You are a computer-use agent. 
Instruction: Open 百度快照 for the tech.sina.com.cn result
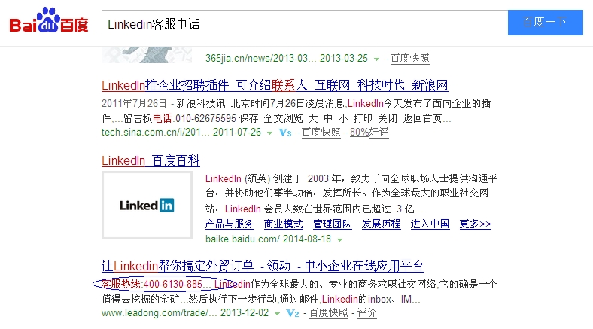(x=321, y=133)
